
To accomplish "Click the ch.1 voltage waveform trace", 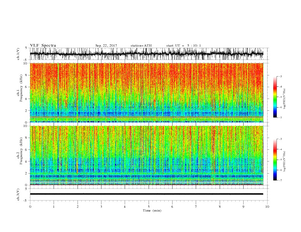I will [x=146, y=54].
